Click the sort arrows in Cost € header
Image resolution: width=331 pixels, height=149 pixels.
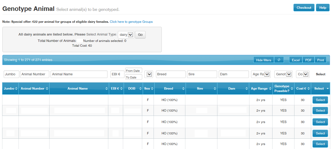pos(308,89)
